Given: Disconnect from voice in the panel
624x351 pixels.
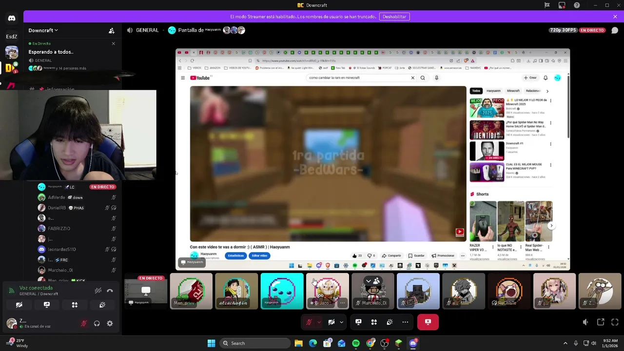Looking at the screenshot, I should pyautogui.click(x=110, y=291).
